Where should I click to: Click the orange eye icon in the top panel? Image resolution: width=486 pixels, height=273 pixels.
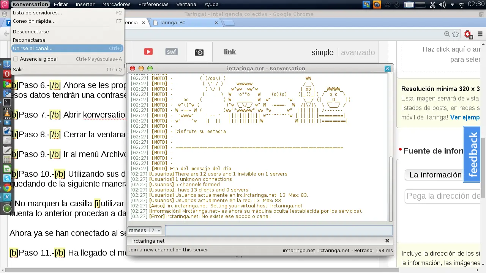[x=376, y=5]
